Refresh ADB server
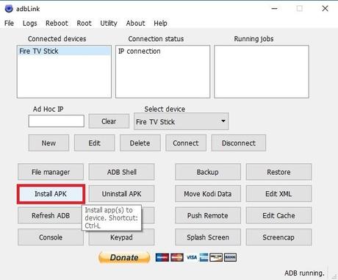 click(x=50, y=215)
